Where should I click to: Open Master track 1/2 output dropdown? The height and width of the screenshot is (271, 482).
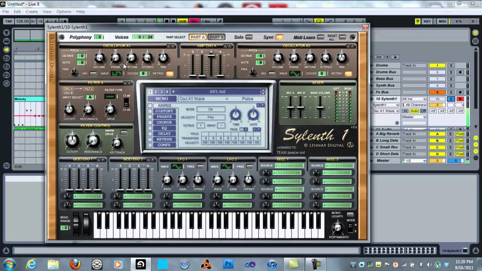coord(414,161)
